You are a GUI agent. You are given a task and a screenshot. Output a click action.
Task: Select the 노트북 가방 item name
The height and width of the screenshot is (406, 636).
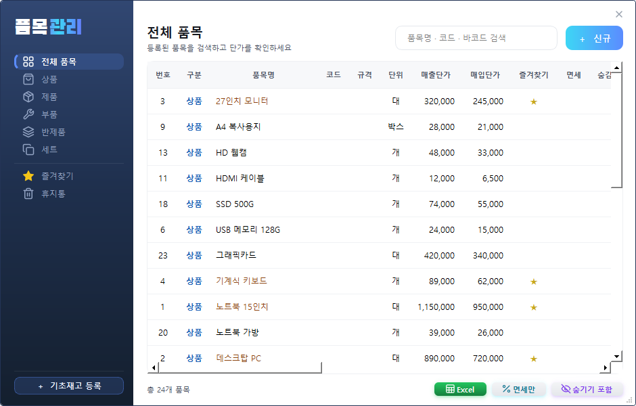pyautogui.click(x=237, y=333)
